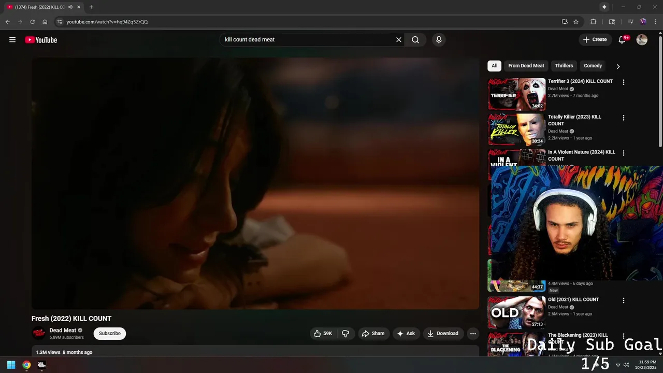Viewport: 663px width, 373px height.
Task: Open the Ask AI button
Action: [406, 334]
